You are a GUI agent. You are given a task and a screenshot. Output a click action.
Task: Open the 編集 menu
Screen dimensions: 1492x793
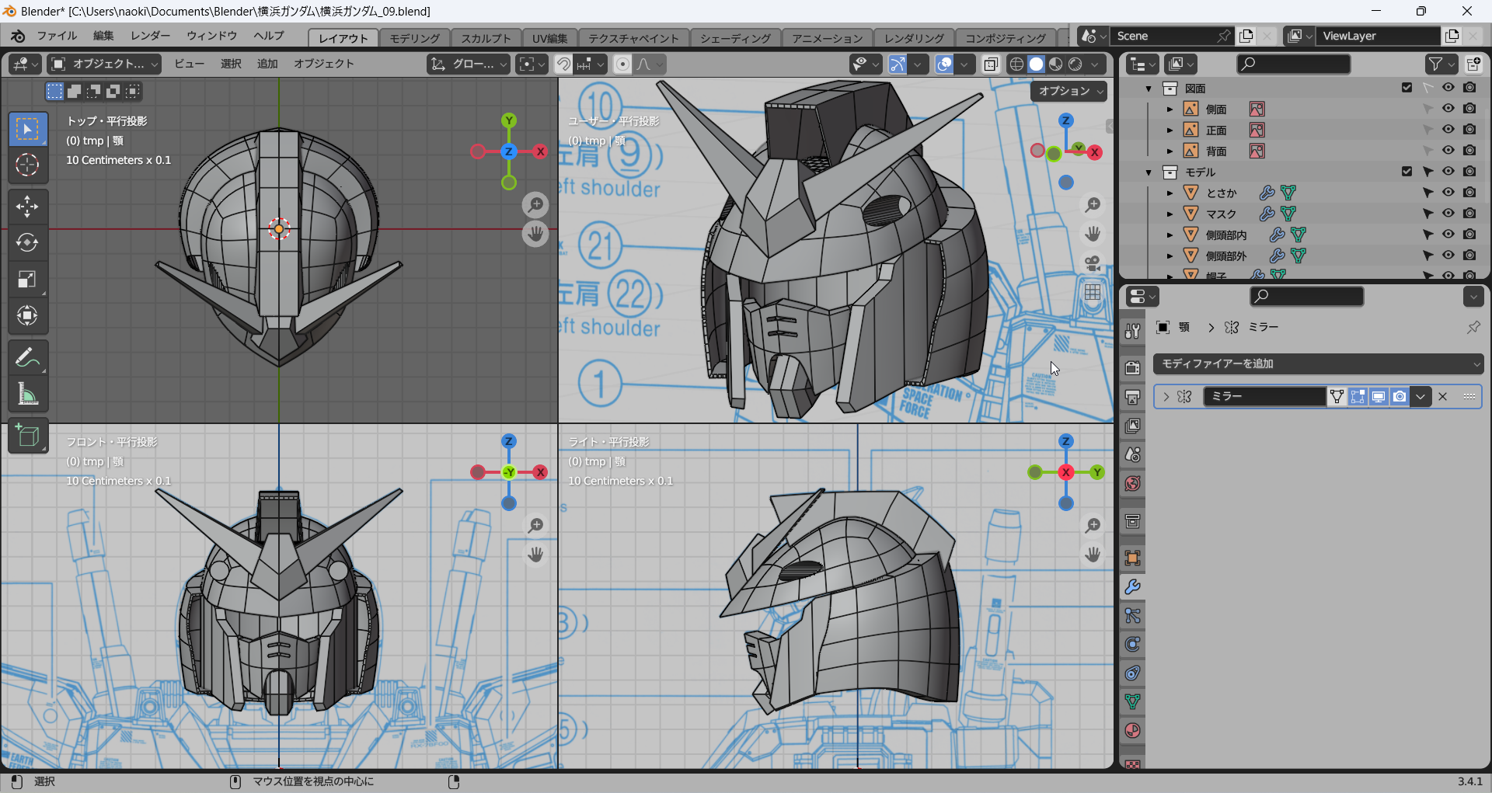103,36
